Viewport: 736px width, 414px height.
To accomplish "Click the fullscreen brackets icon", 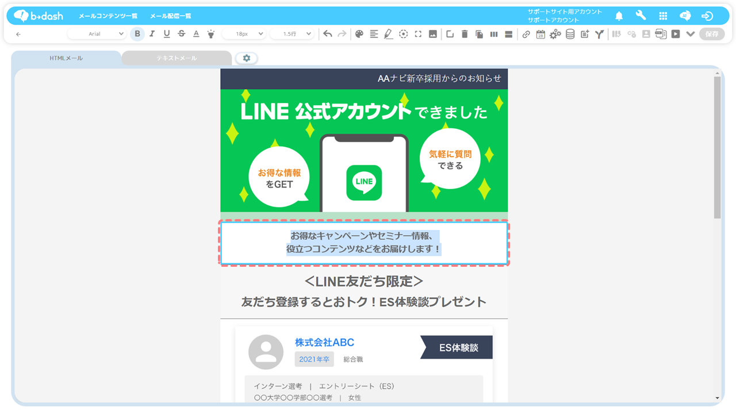I will pyautogui.click(x=418, y=34).
